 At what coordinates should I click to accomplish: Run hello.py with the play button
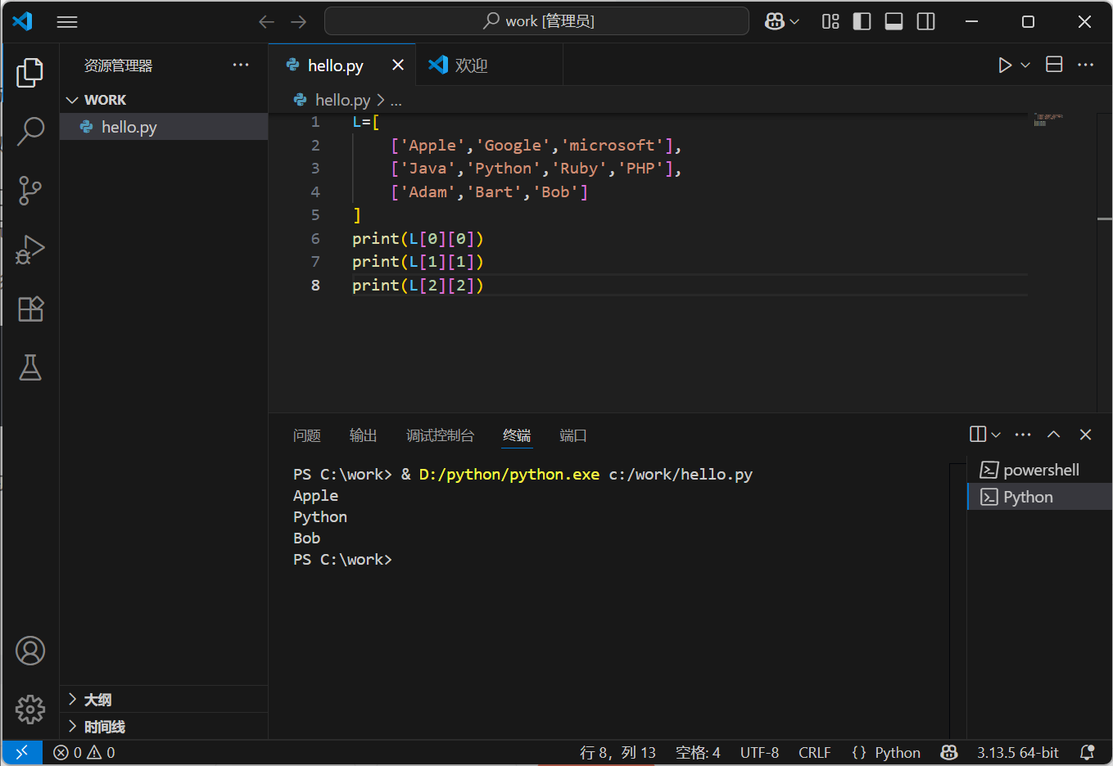1003,64
